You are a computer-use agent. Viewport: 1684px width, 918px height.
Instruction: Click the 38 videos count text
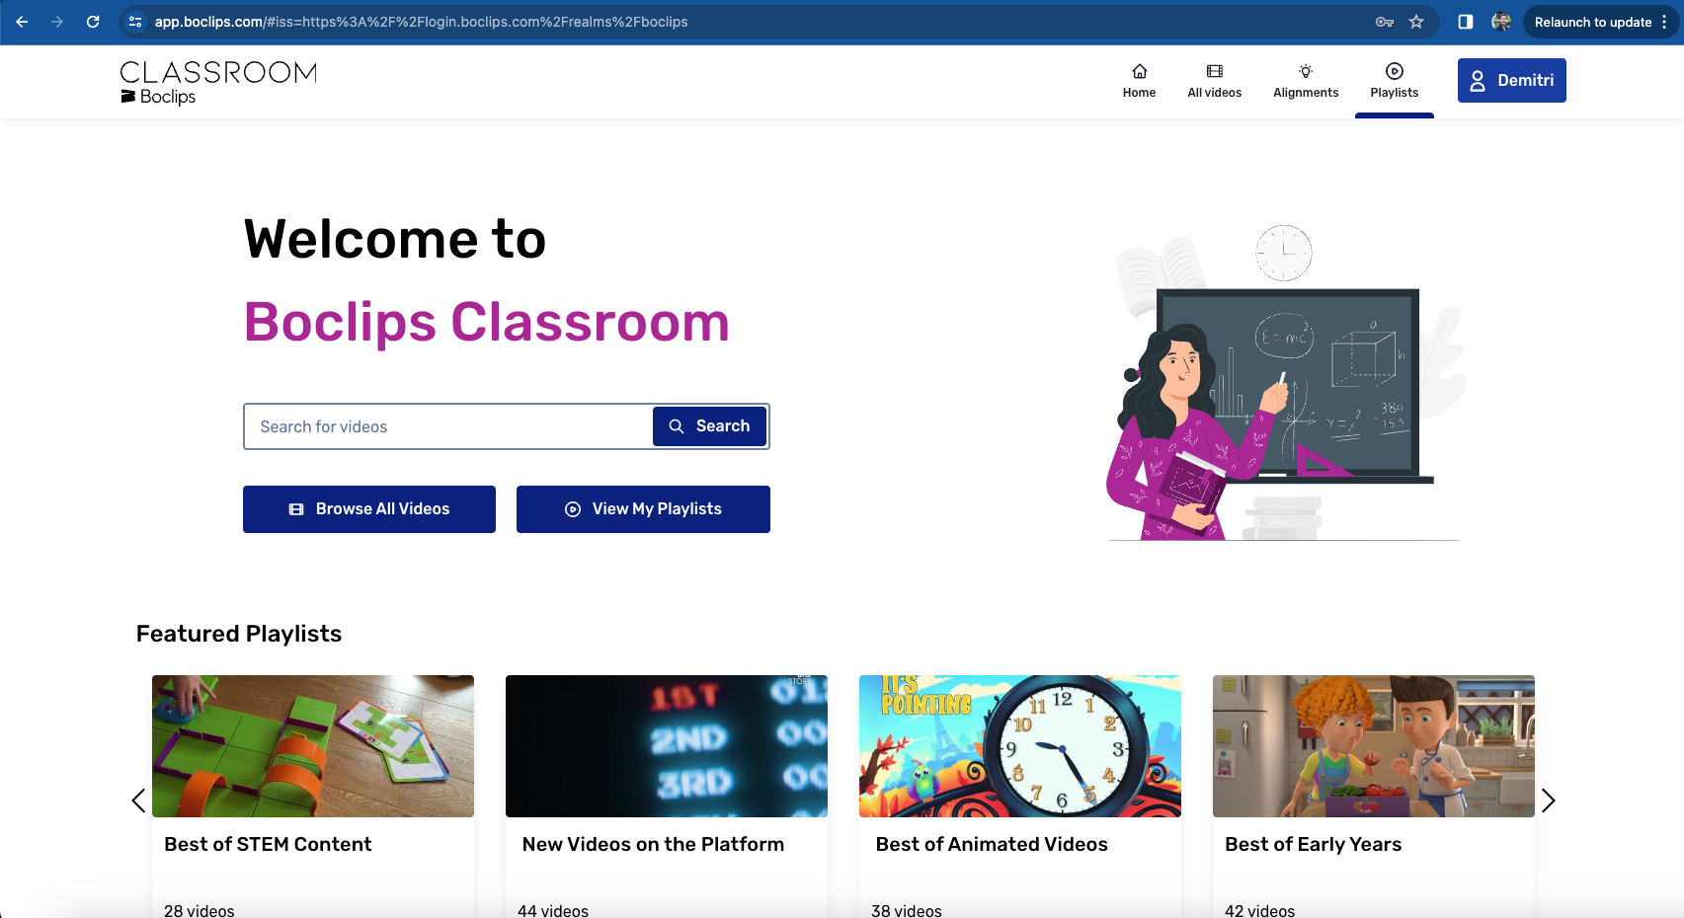(x=907, y=910)
